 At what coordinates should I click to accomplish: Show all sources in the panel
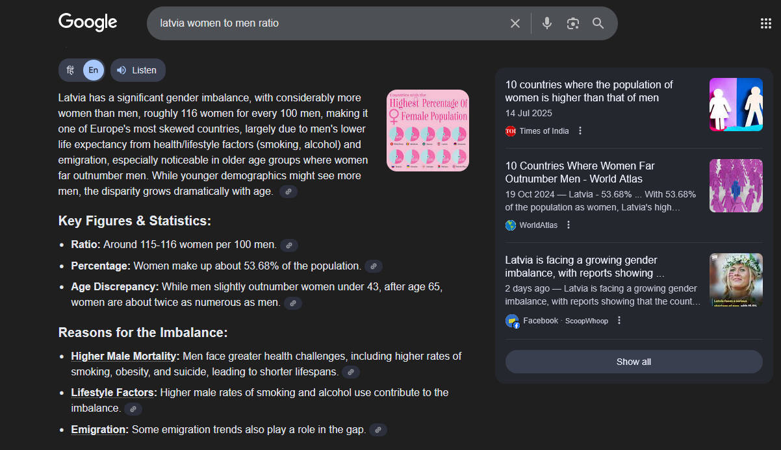point(634,362)
